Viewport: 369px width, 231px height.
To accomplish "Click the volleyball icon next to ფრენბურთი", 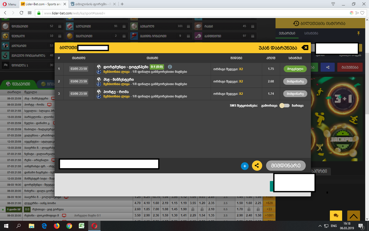I will [5, 26].
